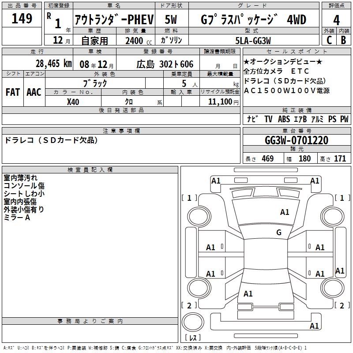Click the shift type FAT
The image size is (353, 353).
[13, 92]
